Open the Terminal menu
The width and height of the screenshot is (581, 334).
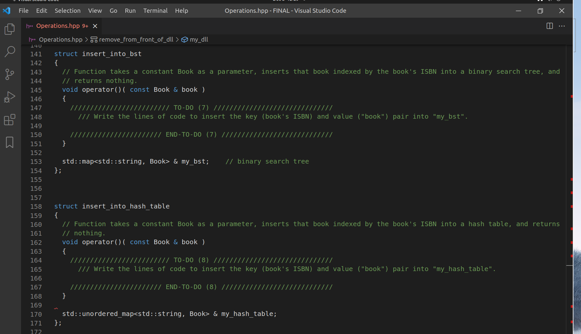pos(155,10)
